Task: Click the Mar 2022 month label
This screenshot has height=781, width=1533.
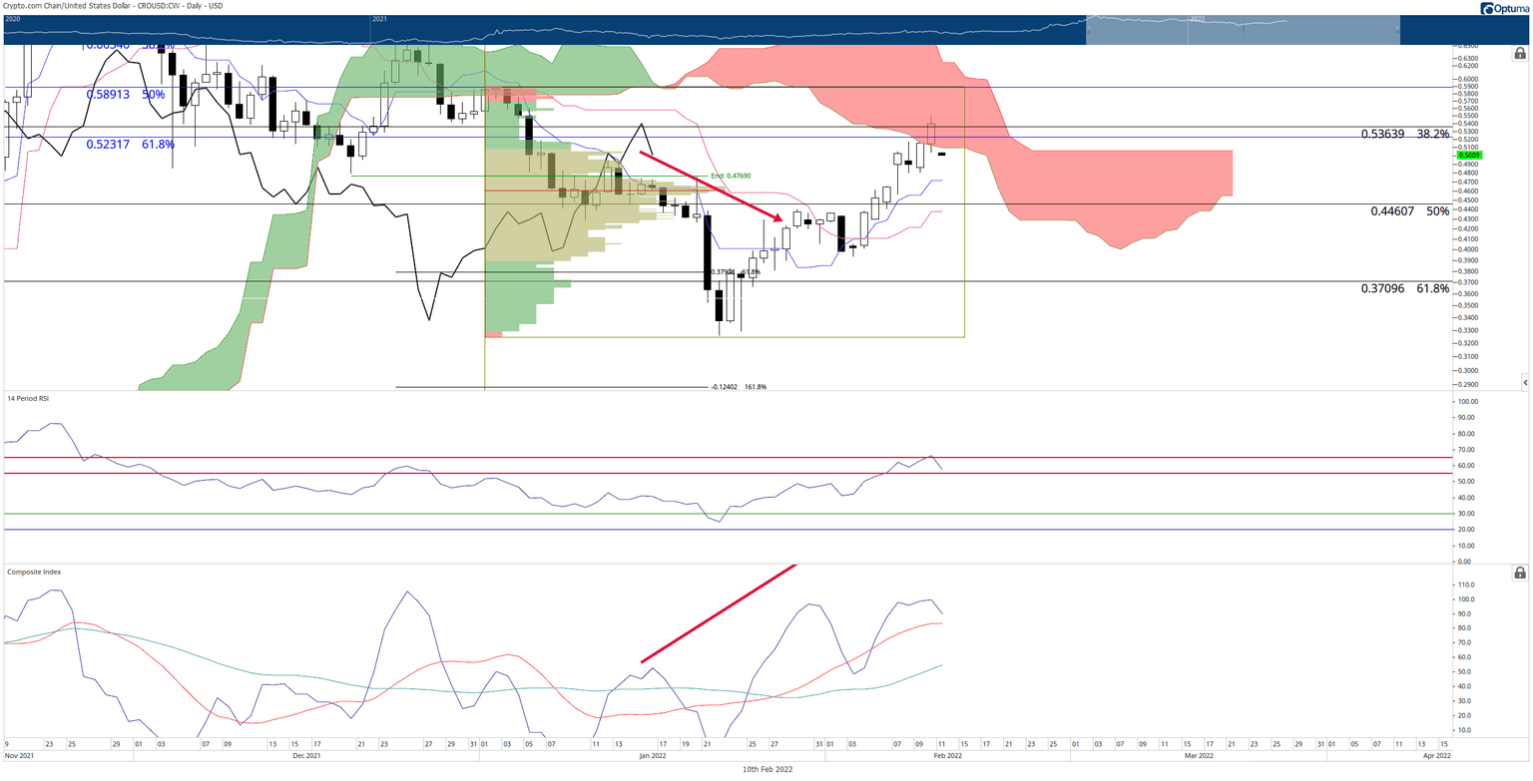Action: point(1199,756)
